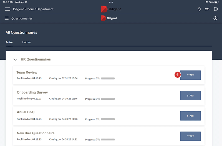Open the notifications bell
This screenshot has width=222, height=146.
(x=199, y=9)
